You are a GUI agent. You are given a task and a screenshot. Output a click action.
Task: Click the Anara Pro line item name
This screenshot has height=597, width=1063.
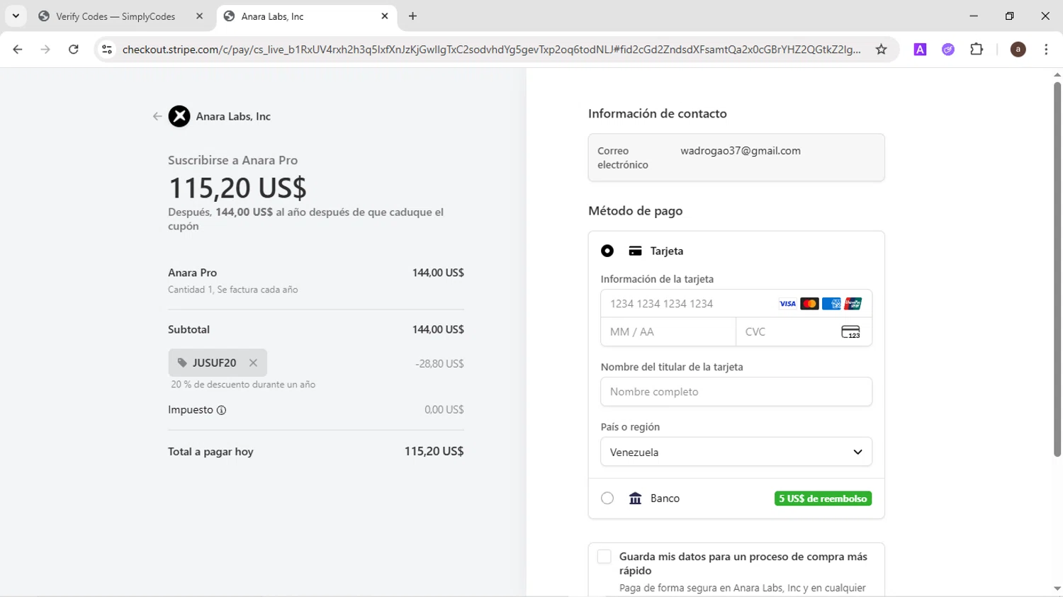(192, 273)
